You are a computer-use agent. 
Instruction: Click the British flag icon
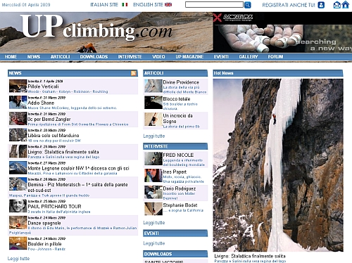(x=168, y=5)
